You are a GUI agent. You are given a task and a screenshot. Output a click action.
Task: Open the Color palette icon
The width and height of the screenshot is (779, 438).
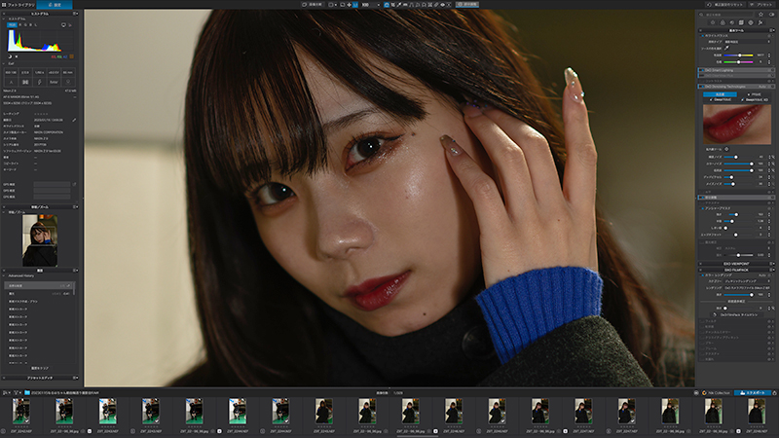point(723,22)
